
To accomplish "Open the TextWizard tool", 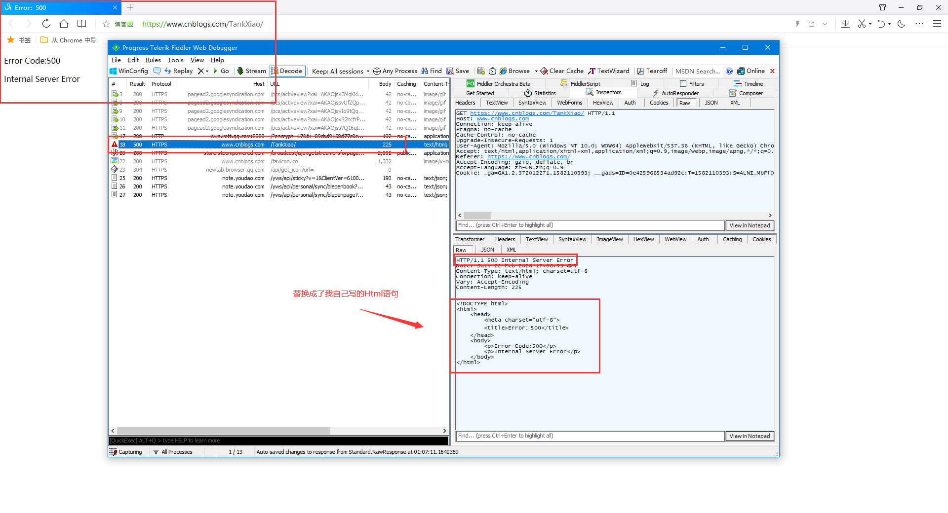I will [609, 71].
